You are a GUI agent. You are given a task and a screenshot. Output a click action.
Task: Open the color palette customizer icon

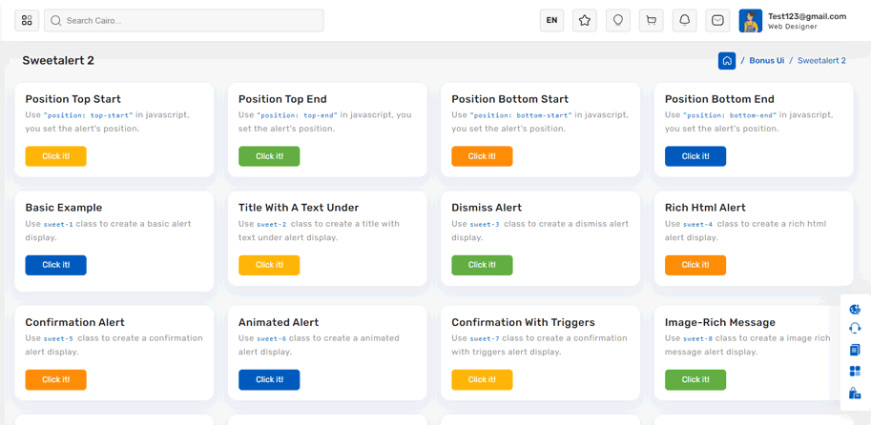click(855, 309)
